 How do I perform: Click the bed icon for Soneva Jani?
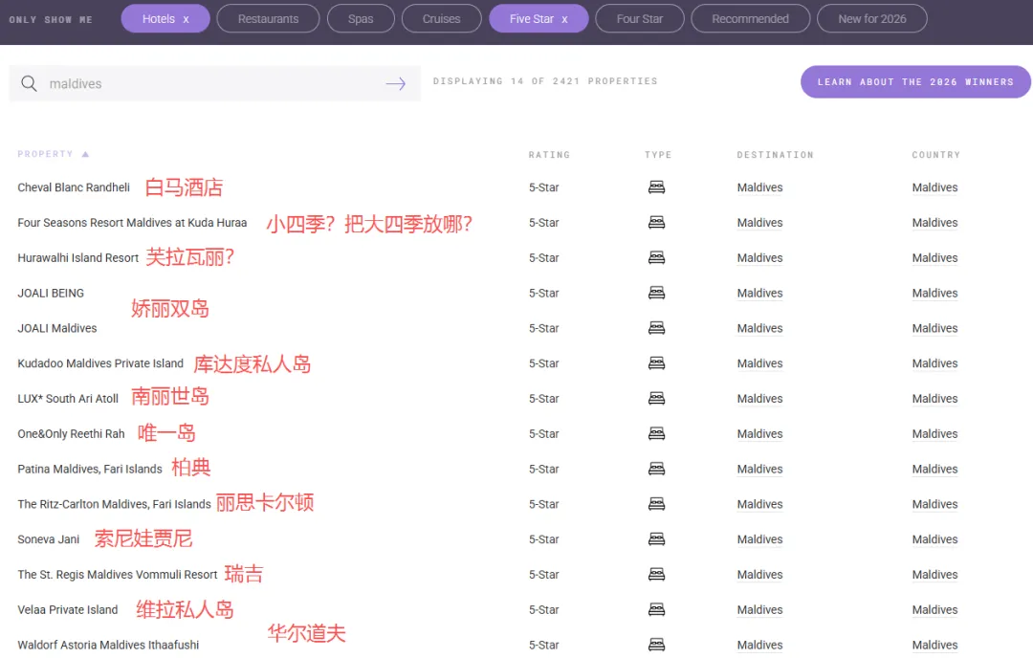pyautogui.click(x=656, y=538)
